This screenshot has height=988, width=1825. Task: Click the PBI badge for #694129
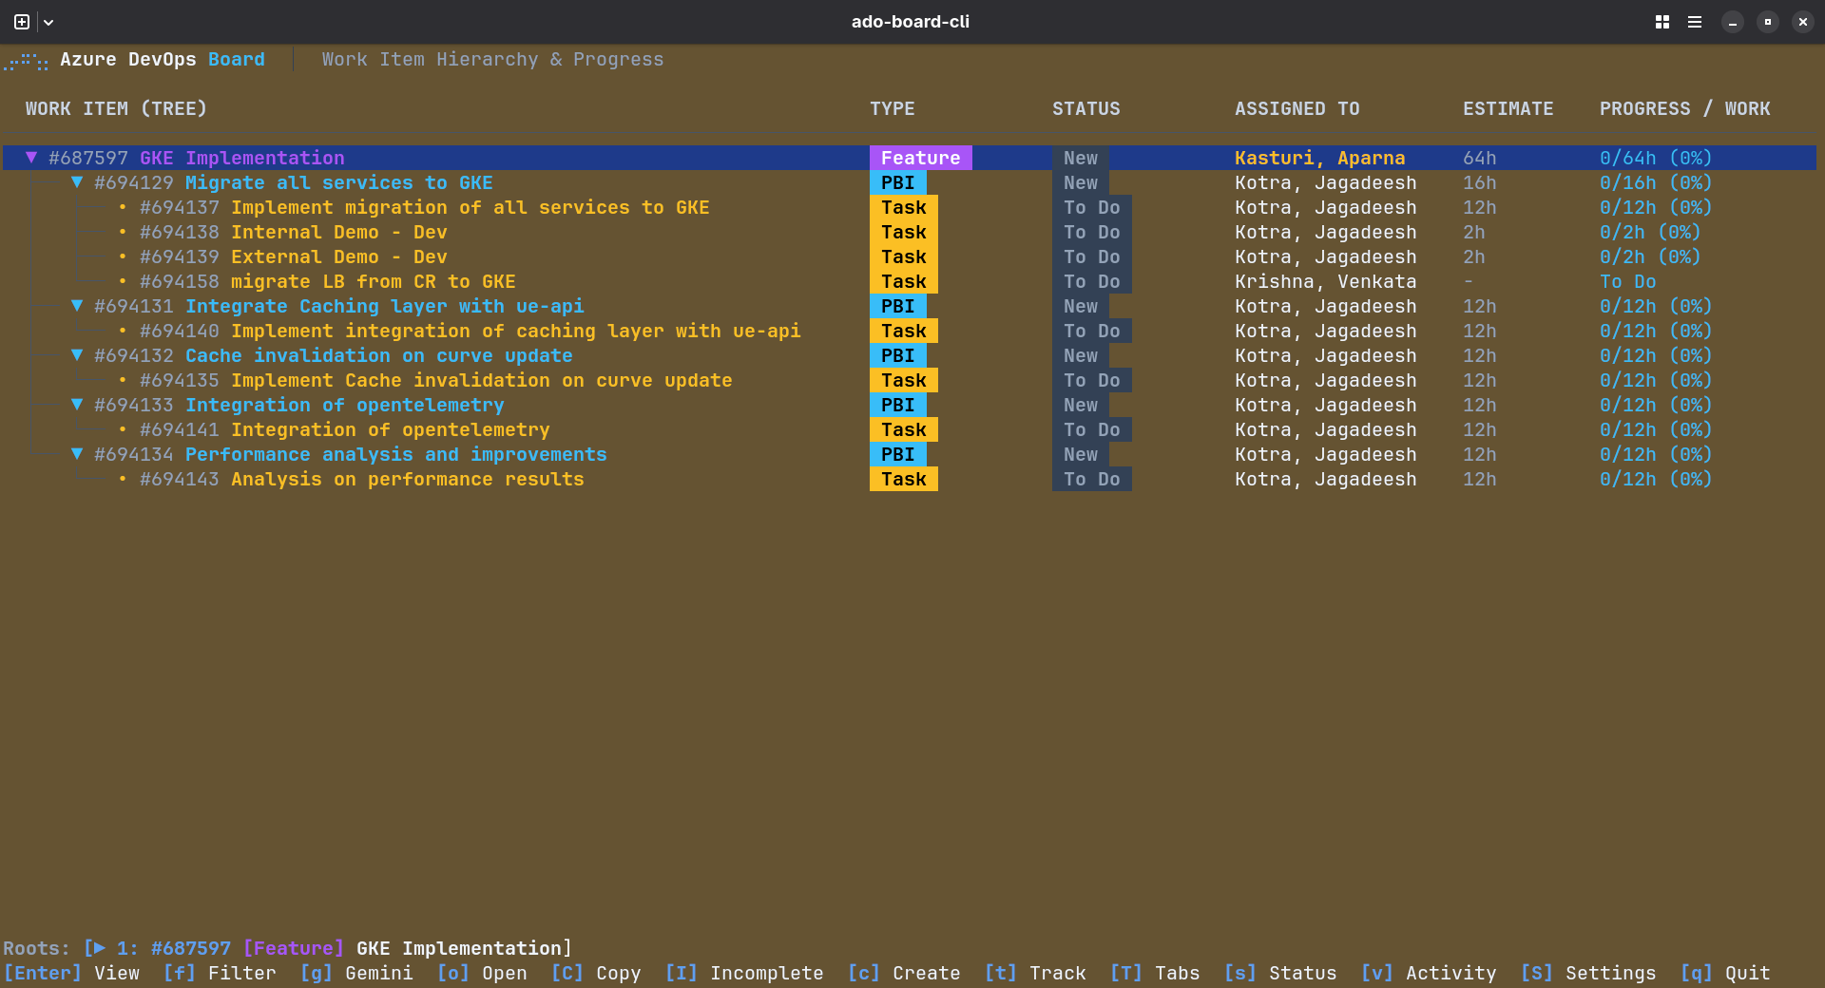click(898, 182)
